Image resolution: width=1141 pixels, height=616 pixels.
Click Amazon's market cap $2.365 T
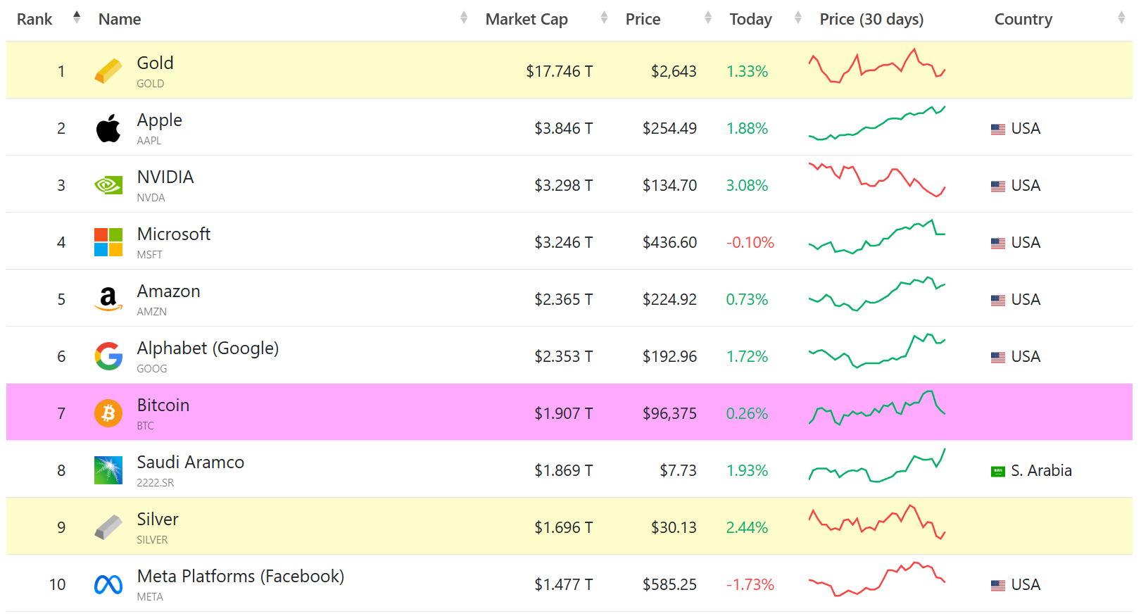tap(564, 299)
